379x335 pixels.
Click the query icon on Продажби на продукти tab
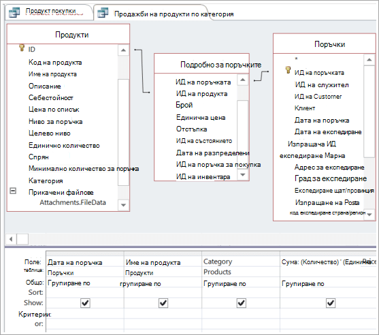(x=103, y=13)
